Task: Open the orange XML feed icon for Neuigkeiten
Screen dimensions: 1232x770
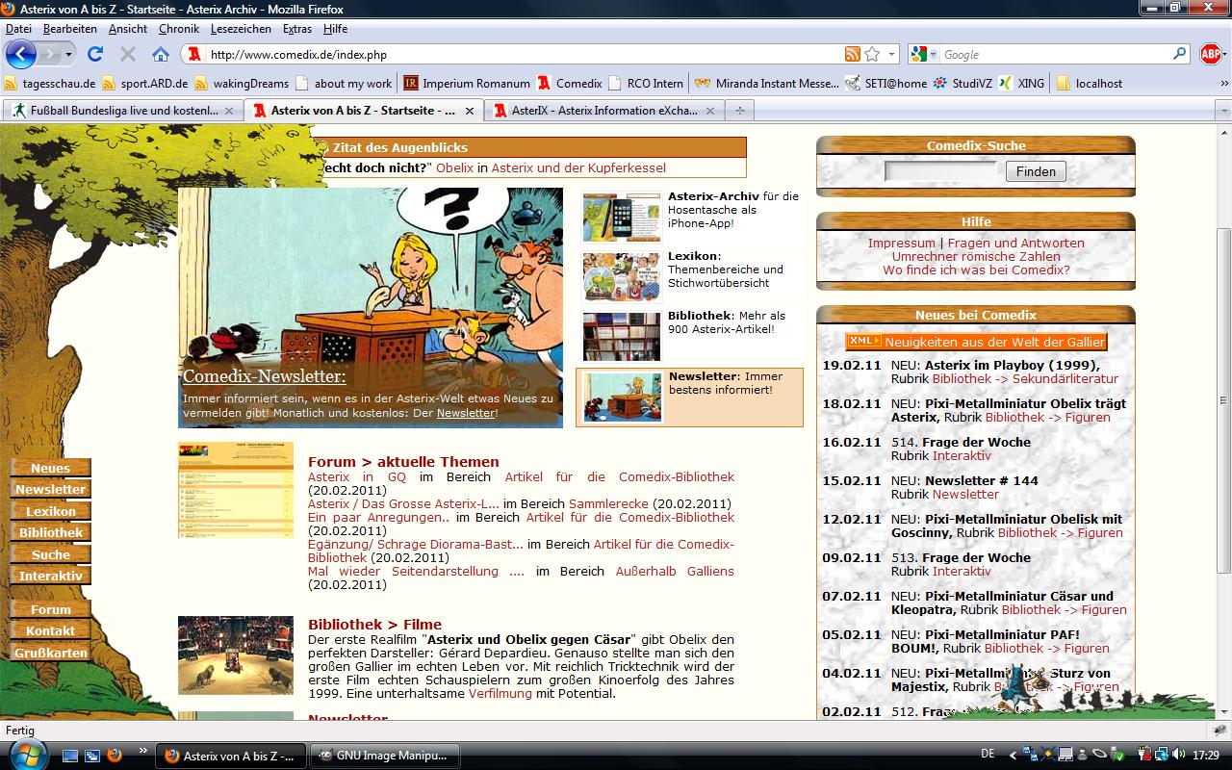Action: tap(864, 341)
